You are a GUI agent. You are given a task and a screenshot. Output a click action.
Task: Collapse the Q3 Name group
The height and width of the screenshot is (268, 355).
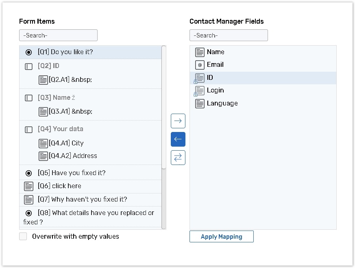[28, 98]
